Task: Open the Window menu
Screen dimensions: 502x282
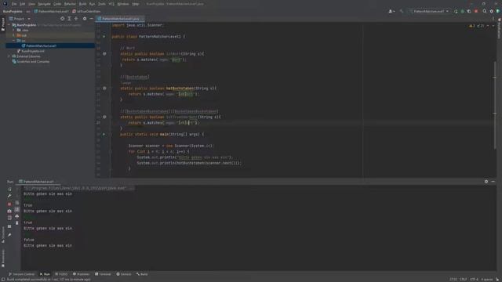Action: point(123,4)
